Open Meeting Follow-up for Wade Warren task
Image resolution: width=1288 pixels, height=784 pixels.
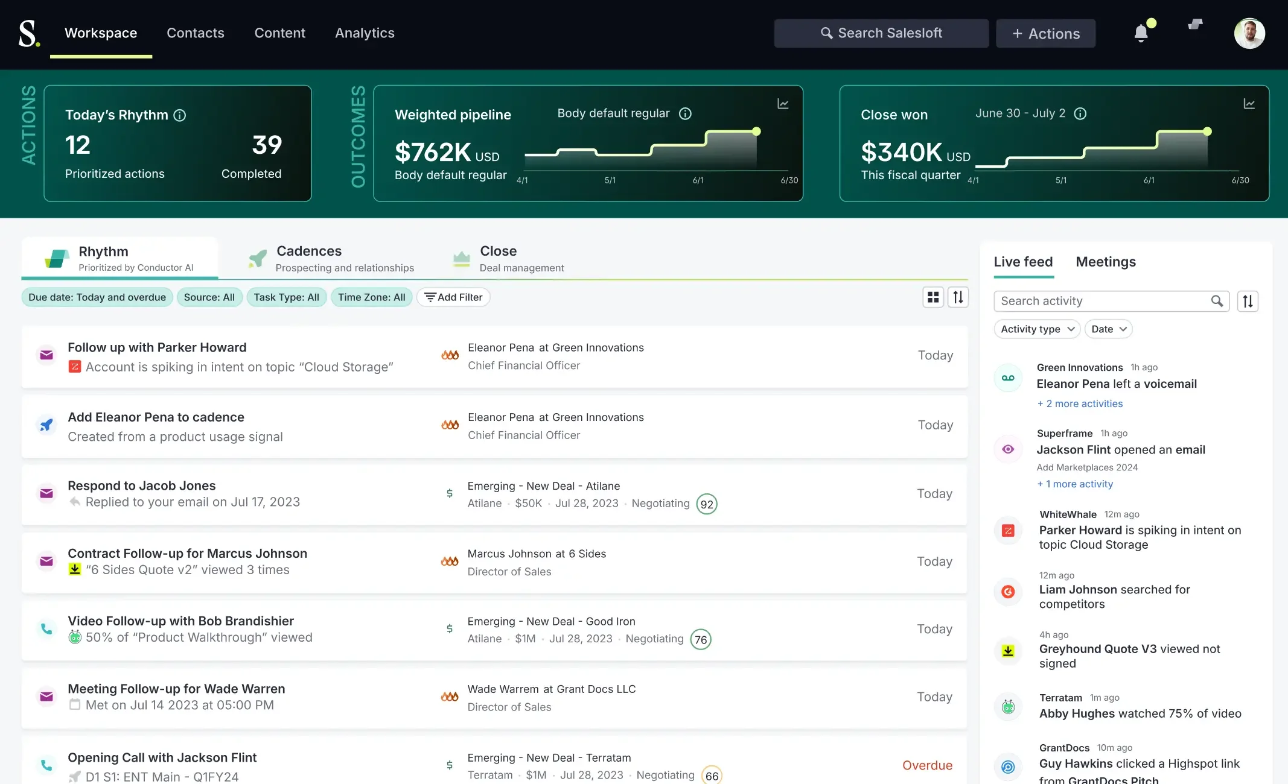tap(494, 698)
